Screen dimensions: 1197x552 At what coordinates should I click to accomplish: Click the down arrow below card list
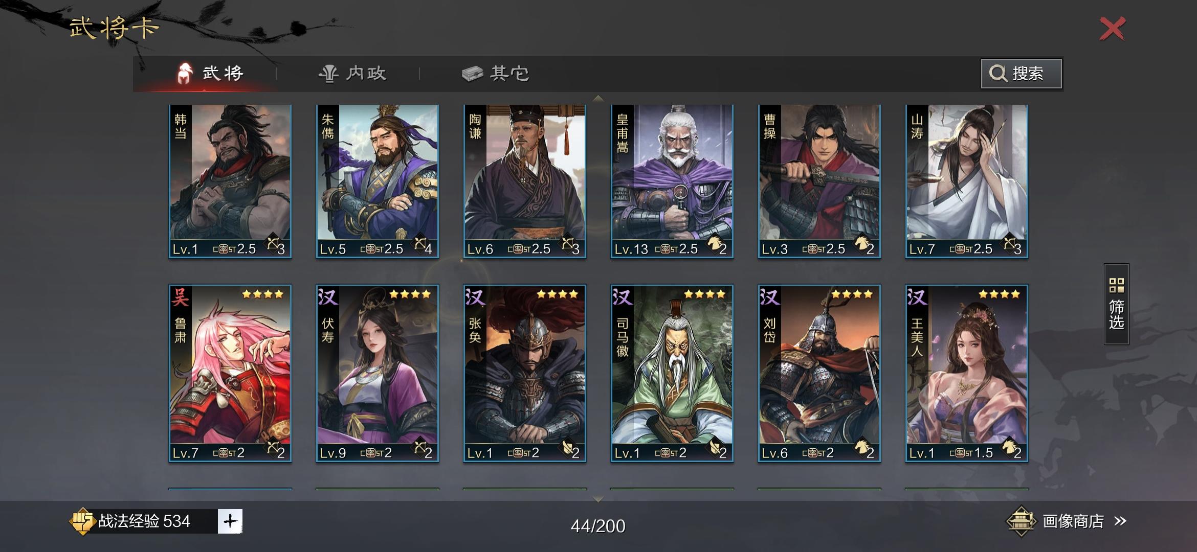click(x=598, y=498)
